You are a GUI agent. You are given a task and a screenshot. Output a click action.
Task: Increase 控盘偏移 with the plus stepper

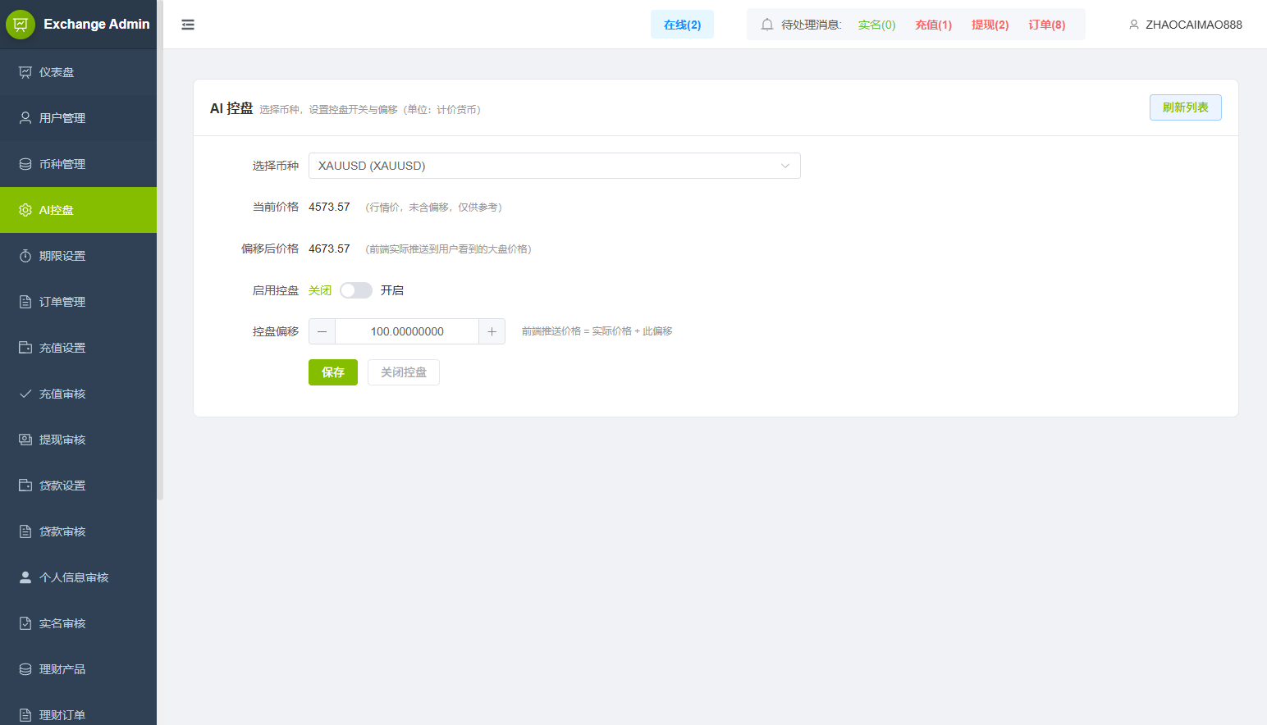click(492, 331)
